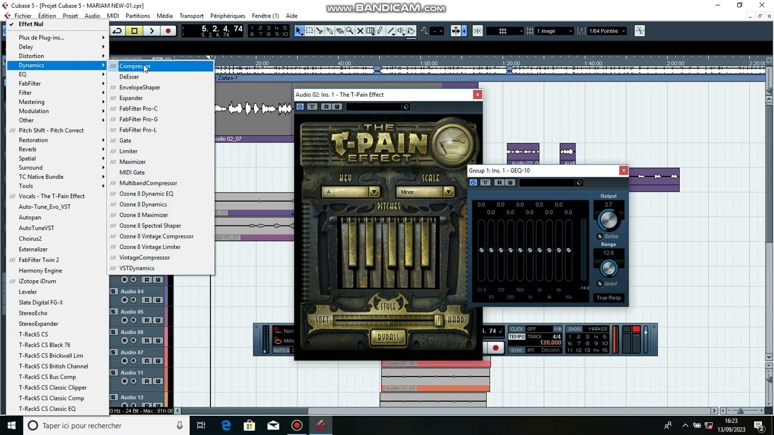Viewport: 774px width, 435px height.
Task: Open the Transport menu in the menu bar
Action: pos(191,16)
